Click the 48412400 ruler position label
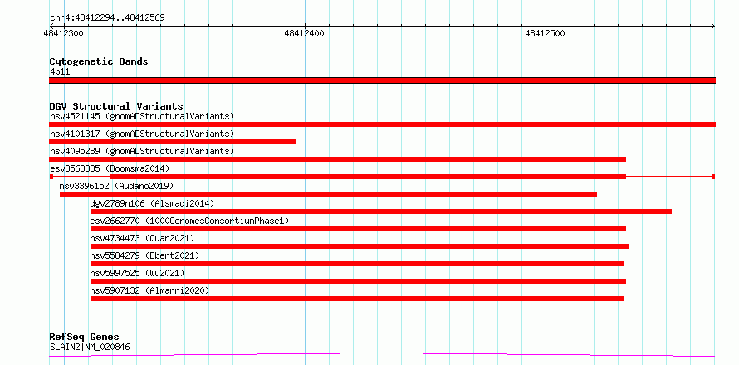Viewport: 739px width, 365px height. pyautogui.click(x=305, y=33)
